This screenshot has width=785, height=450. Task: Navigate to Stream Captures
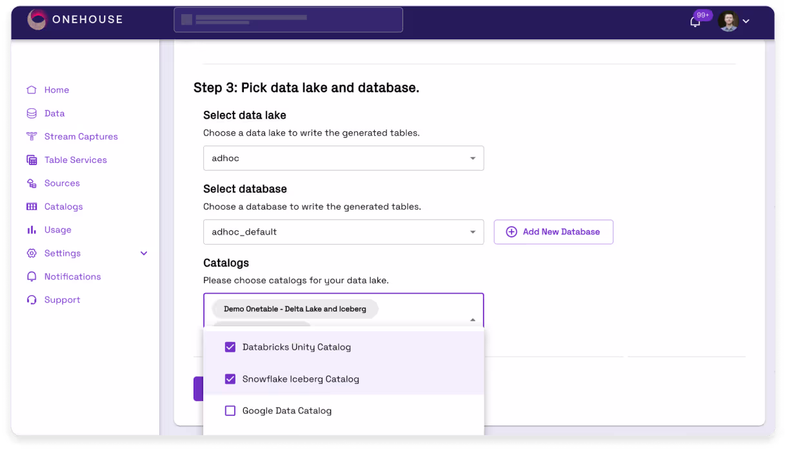click(x=81, y=136)
